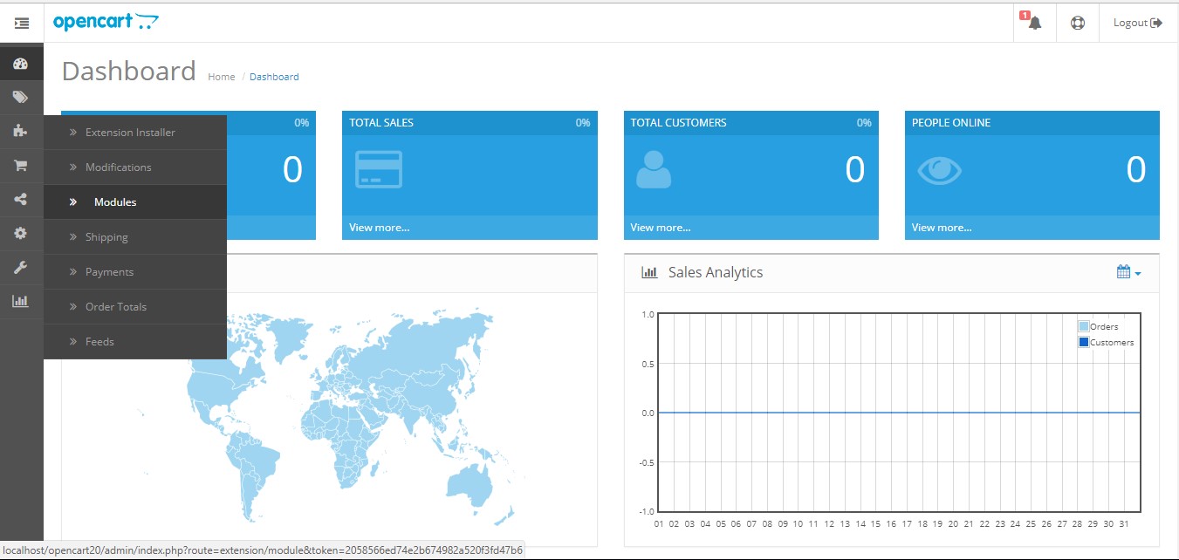Viewport: 1179px width, 560px height.
Task: Open the Sales shopping cart icon
Action: pos(21,165)
